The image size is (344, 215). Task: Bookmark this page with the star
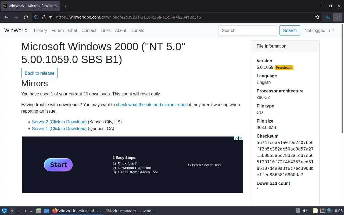[317, 17]
